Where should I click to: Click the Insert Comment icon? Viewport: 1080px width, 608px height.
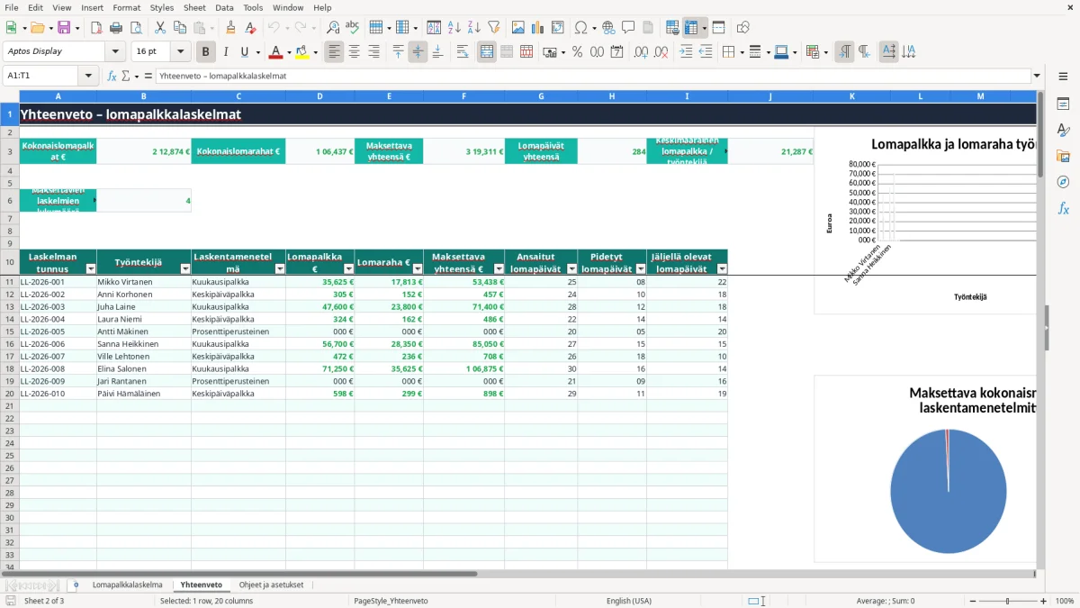[x=628, y=28]
